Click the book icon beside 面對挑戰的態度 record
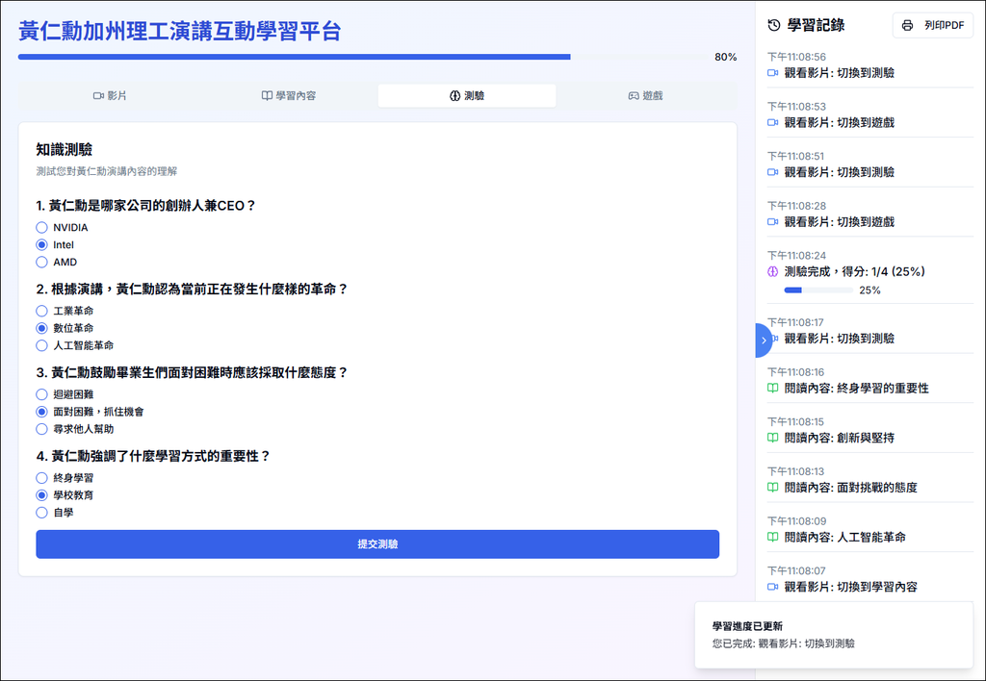The image size is (986, 681). point(773,488)
